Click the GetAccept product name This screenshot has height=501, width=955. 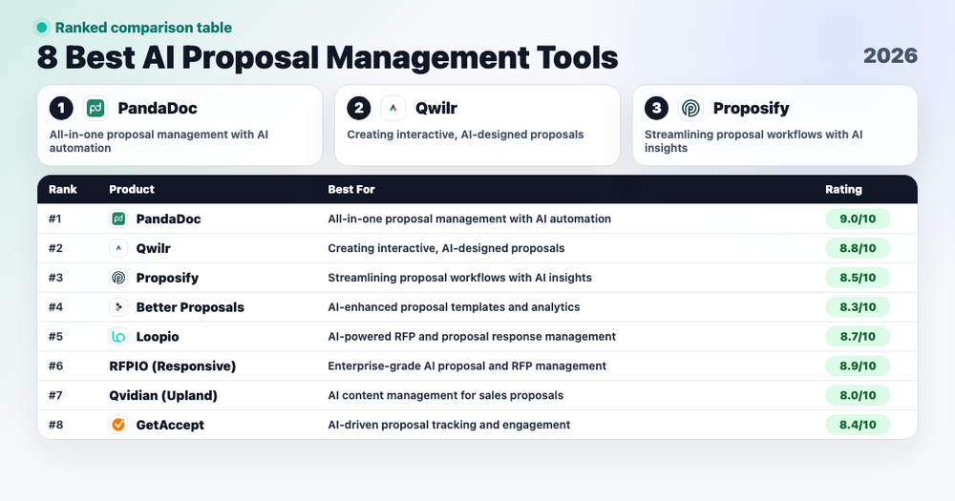point(170,425)
